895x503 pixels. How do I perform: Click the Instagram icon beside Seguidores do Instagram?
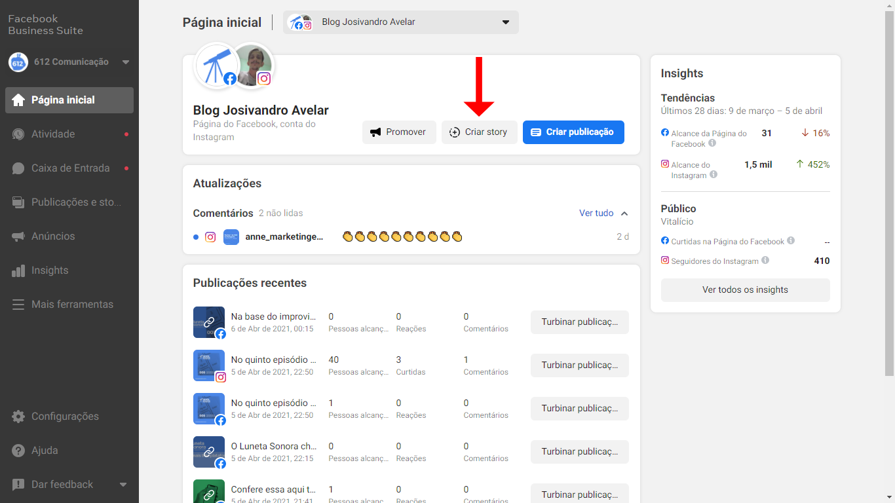click(665, 261)
